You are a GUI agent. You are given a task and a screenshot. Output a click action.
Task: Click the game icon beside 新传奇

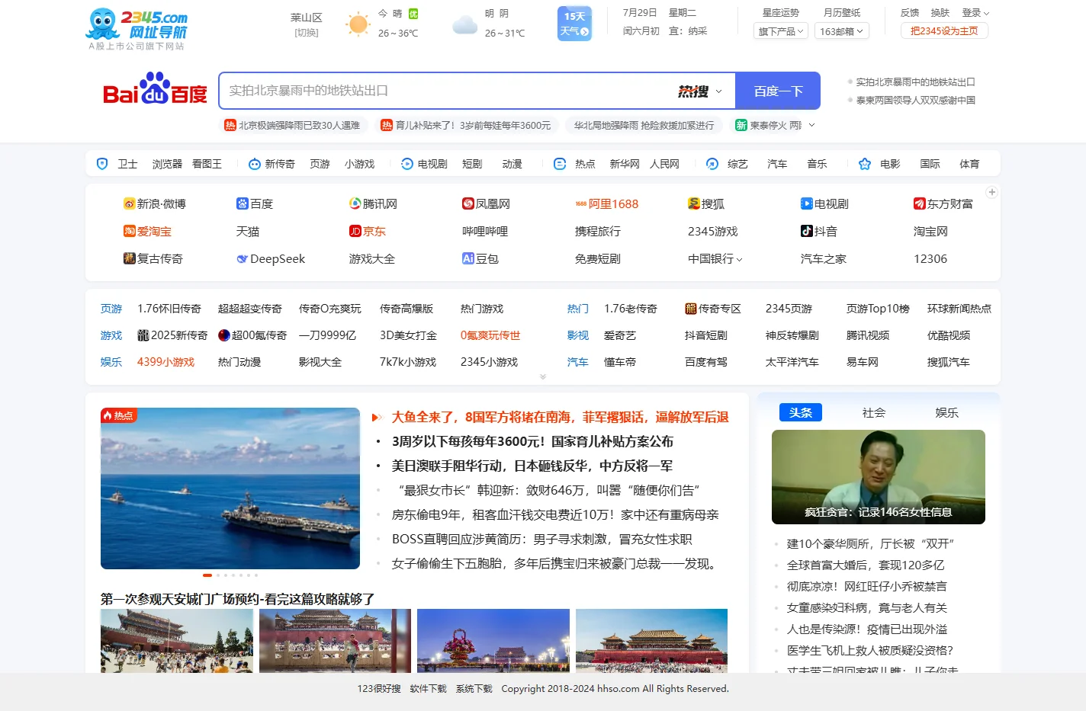click(x=255, y=164)
